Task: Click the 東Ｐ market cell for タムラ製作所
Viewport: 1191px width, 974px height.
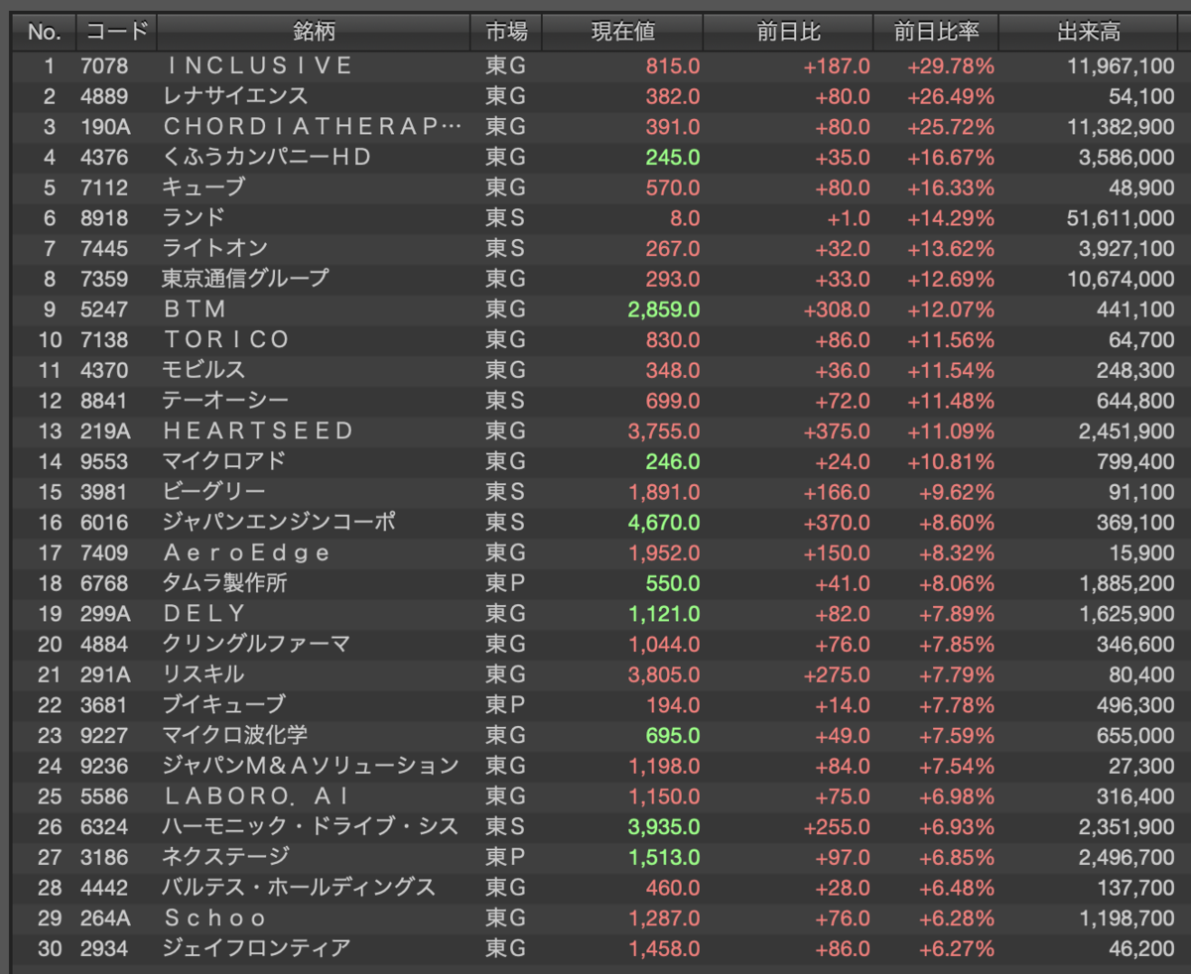Action: pos(505,583)
